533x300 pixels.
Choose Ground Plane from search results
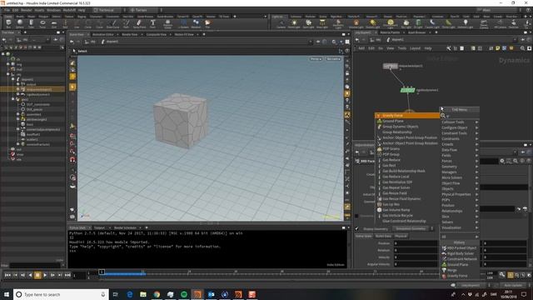407,121
